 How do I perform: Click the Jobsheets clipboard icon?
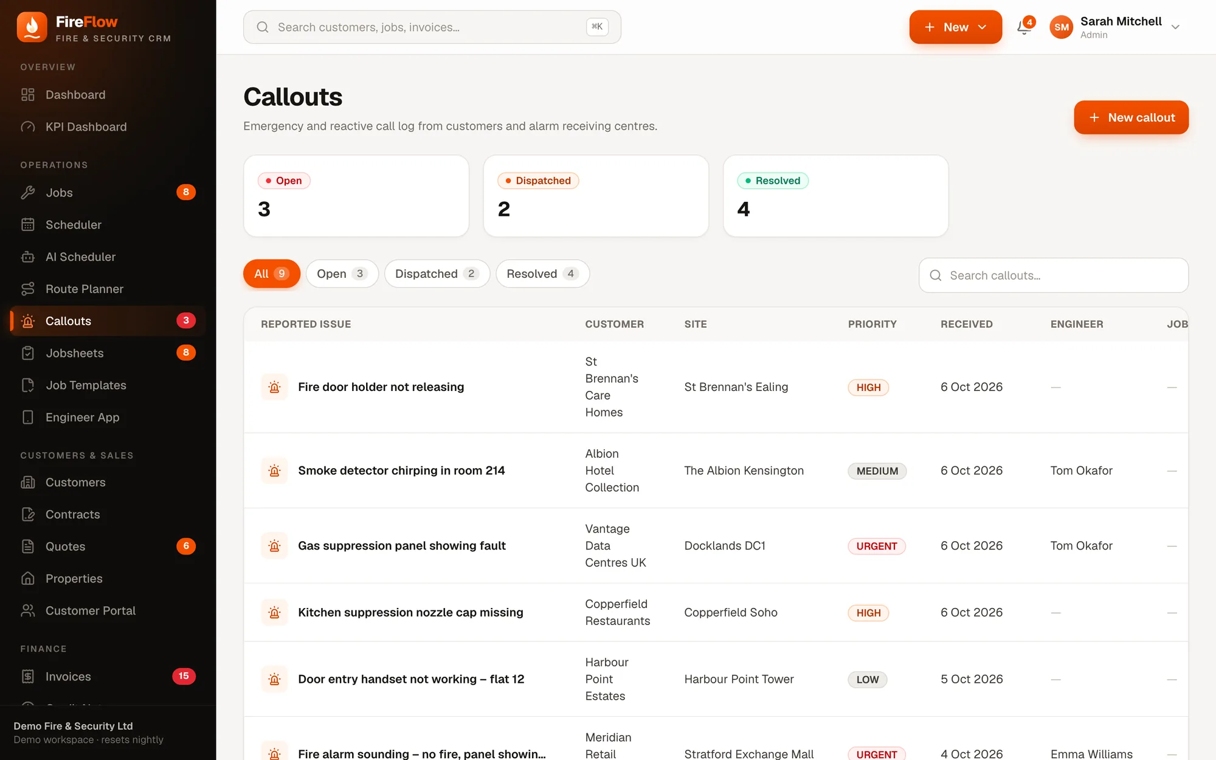point(28,353)
